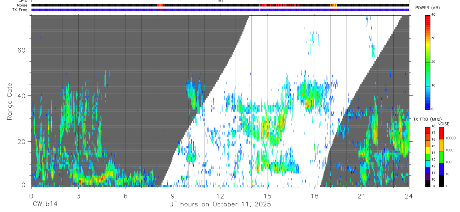
Task: Click the '18' UT hour tick label
Action: click(x=314, y=196)
